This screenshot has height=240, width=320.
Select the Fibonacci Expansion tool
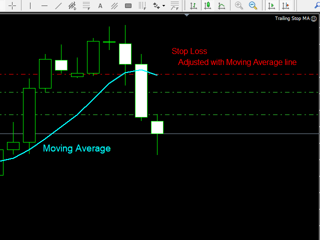174,5
